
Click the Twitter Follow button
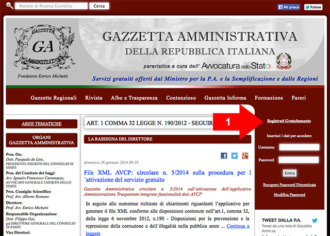coord(313,7)
